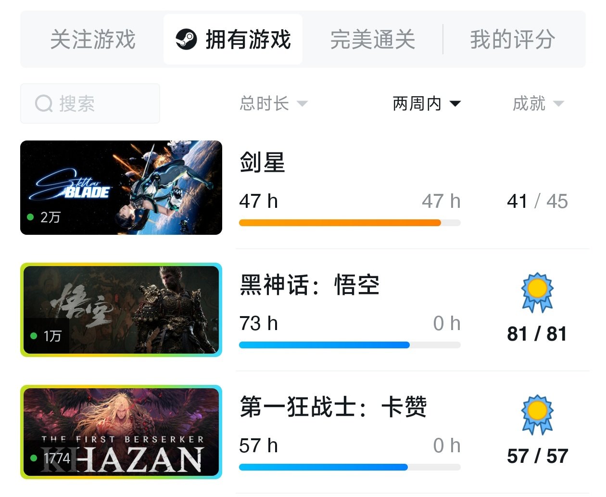Click the 1774 player count badge
Image resolution: width=606 pixels, height=497 pixels.
pyautogui.click(x=50, y=458)
